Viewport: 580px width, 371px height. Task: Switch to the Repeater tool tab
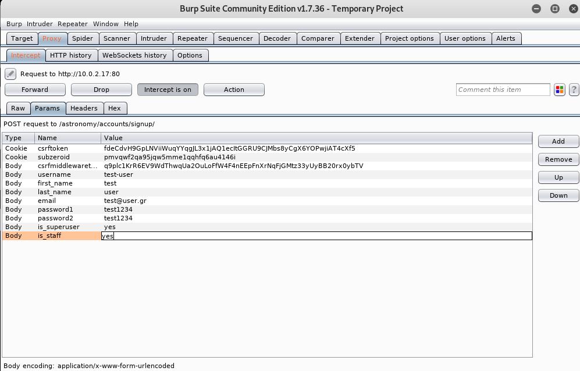[193, 38]
